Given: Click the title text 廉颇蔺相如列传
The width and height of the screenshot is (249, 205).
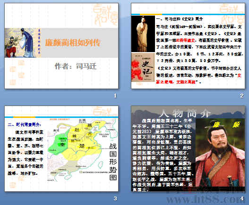Looking at the screenshot, I should (x=73, y=43).
